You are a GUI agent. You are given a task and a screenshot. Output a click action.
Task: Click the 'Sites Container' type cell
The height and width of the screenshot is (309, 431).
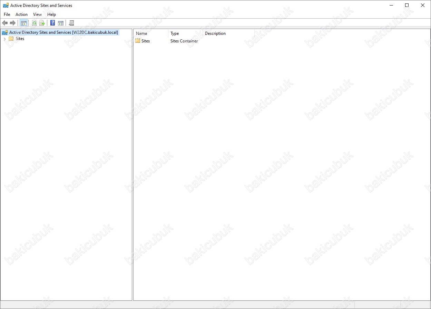pyautogui.click(x=184, y=41)
